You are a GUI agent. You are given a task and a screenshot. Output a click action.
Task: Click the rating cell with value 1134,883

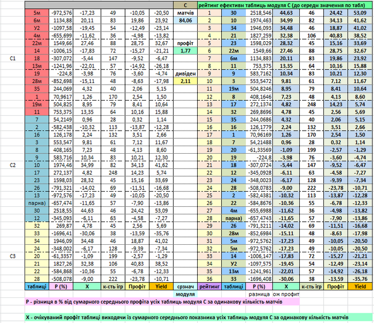point(259,58)
